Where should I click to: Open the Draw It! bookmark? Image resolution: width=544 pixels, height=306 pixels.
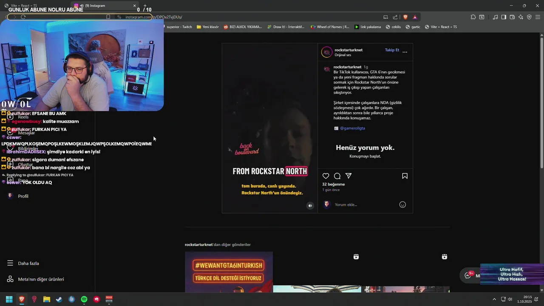click(286, 27)
